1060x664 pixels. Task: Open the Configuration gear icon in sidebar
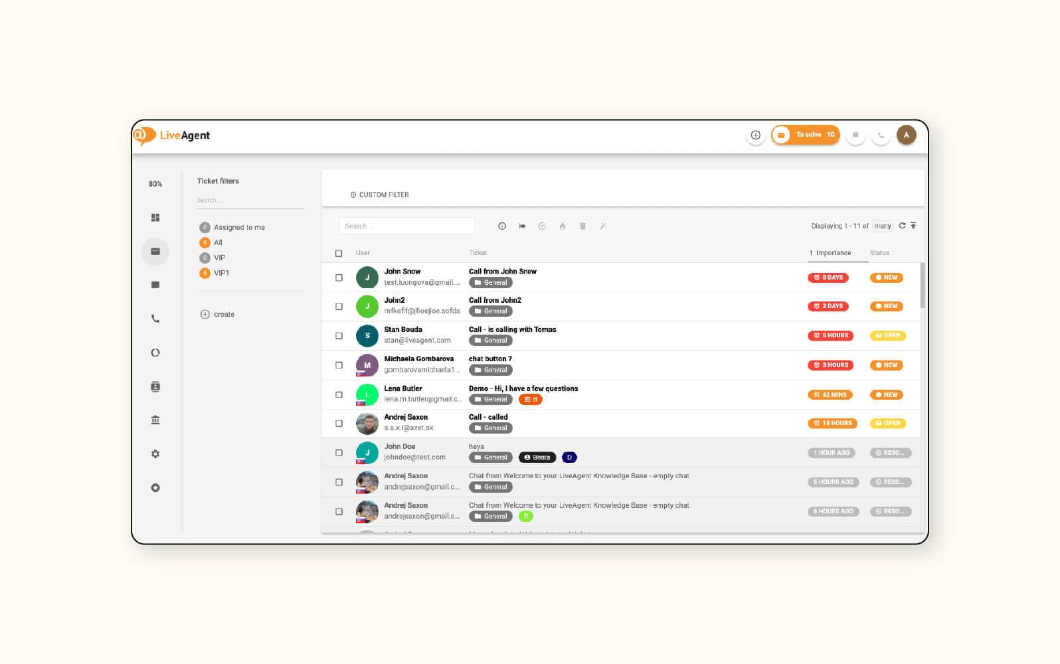155,454
